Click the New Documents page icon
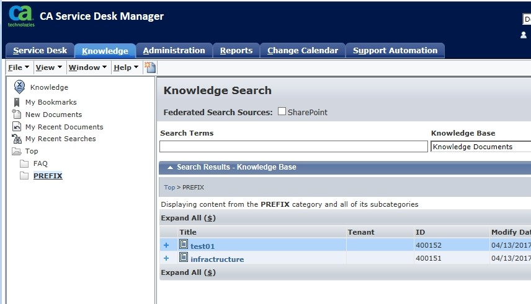This screenshot has height=304, width=531. point(17,115)
